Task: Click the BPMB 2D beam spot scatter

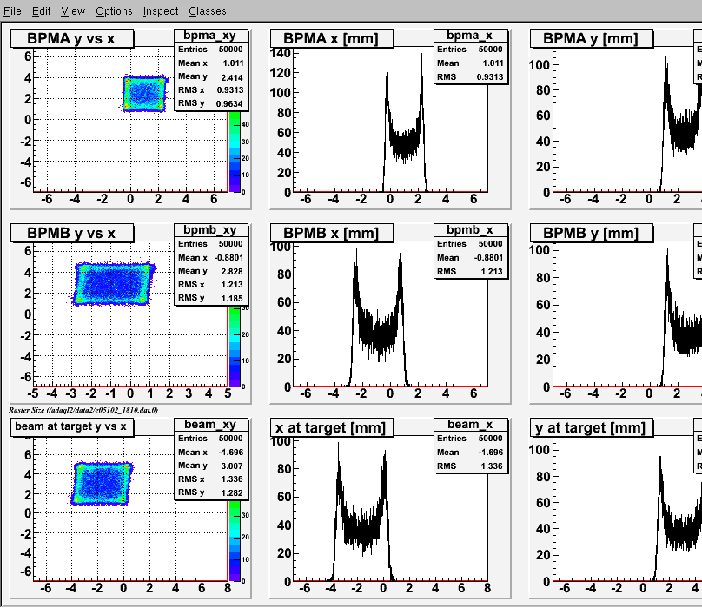Action: pyautogui.click(x=113, y=284)
